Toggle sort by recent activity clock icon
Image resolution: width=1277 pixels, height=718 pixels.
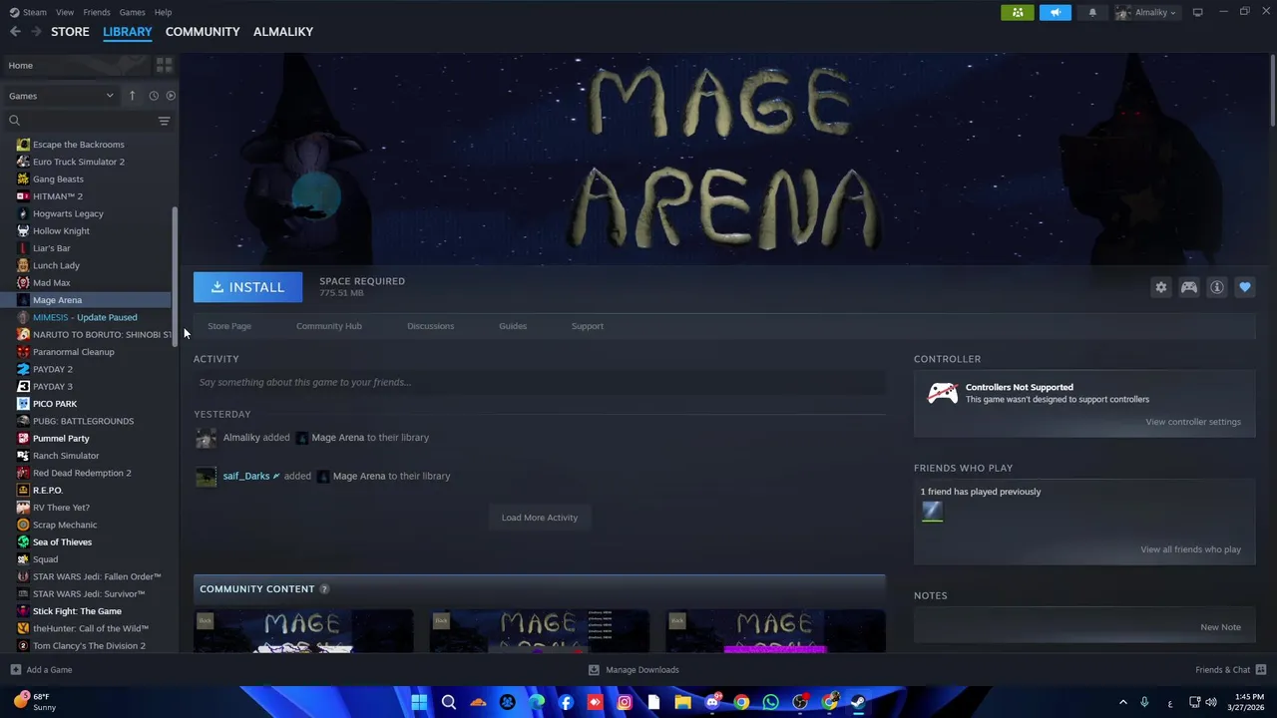coord(154,96)
